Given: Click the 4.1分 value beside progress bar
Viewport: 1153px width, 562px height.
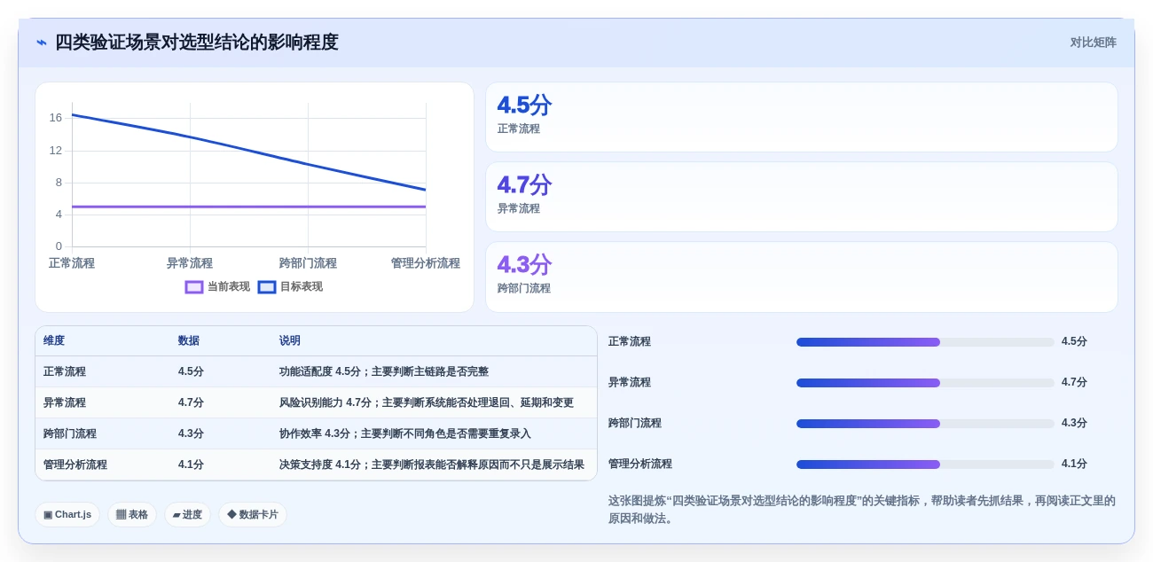Looking at the screenshot, I should [1074, 464].
